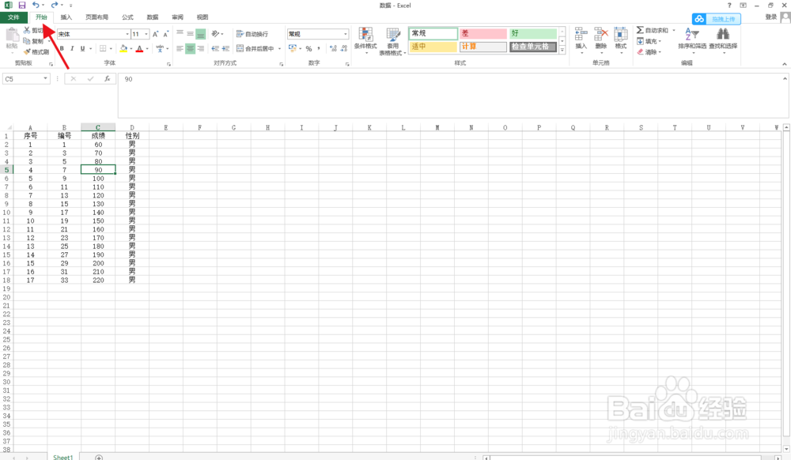The width and height of the screenshot is (791, 460).
Task: Expand the font name 宋体 dropdown
Action: coord(127,34)
